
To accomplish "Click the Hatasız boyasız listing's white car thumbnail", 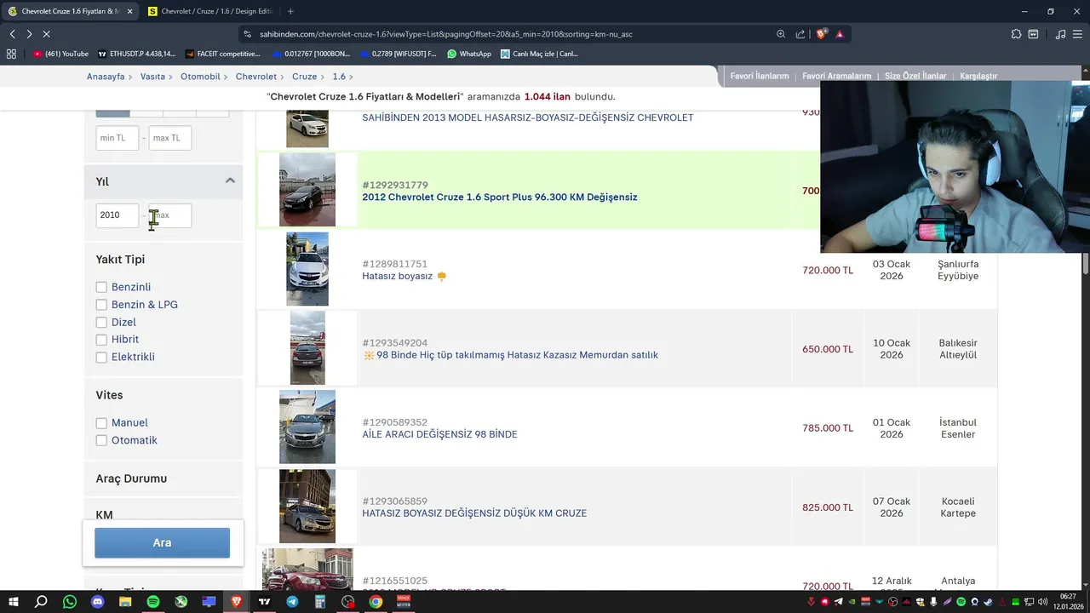I will coord(307,269).
